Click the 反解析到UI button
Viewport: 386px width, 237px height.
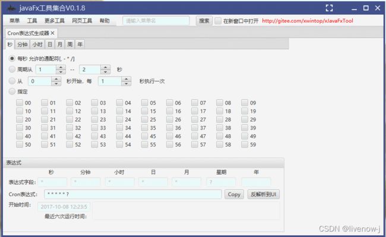pyautogui.click(x=264, y=194)
